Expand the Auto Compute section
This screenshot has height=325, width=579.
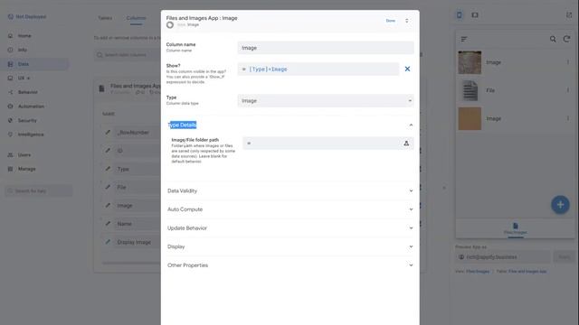pyautogui.click(x=289, y=209)
